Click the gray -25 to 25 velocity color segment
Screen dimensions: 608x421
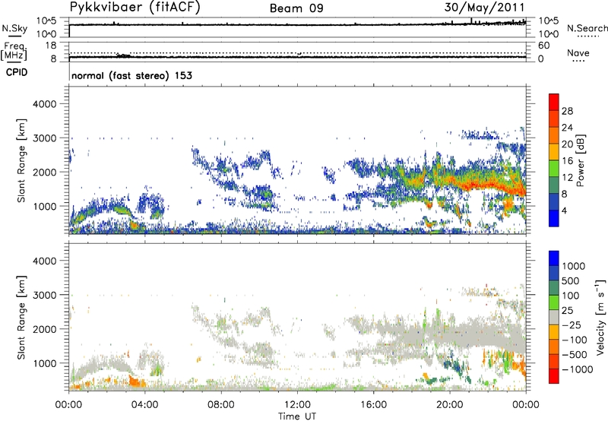tap(554, 317)
